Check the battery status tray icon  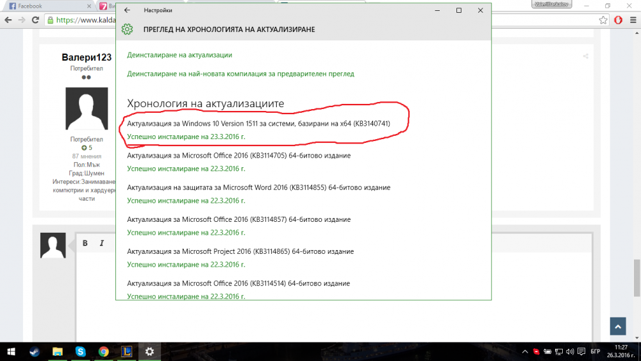(547, 351)
